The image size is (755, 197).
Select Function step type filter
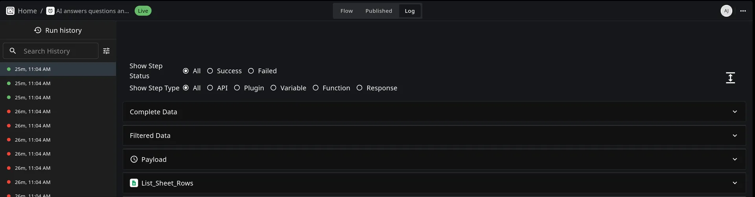click(x=315, y=88)
